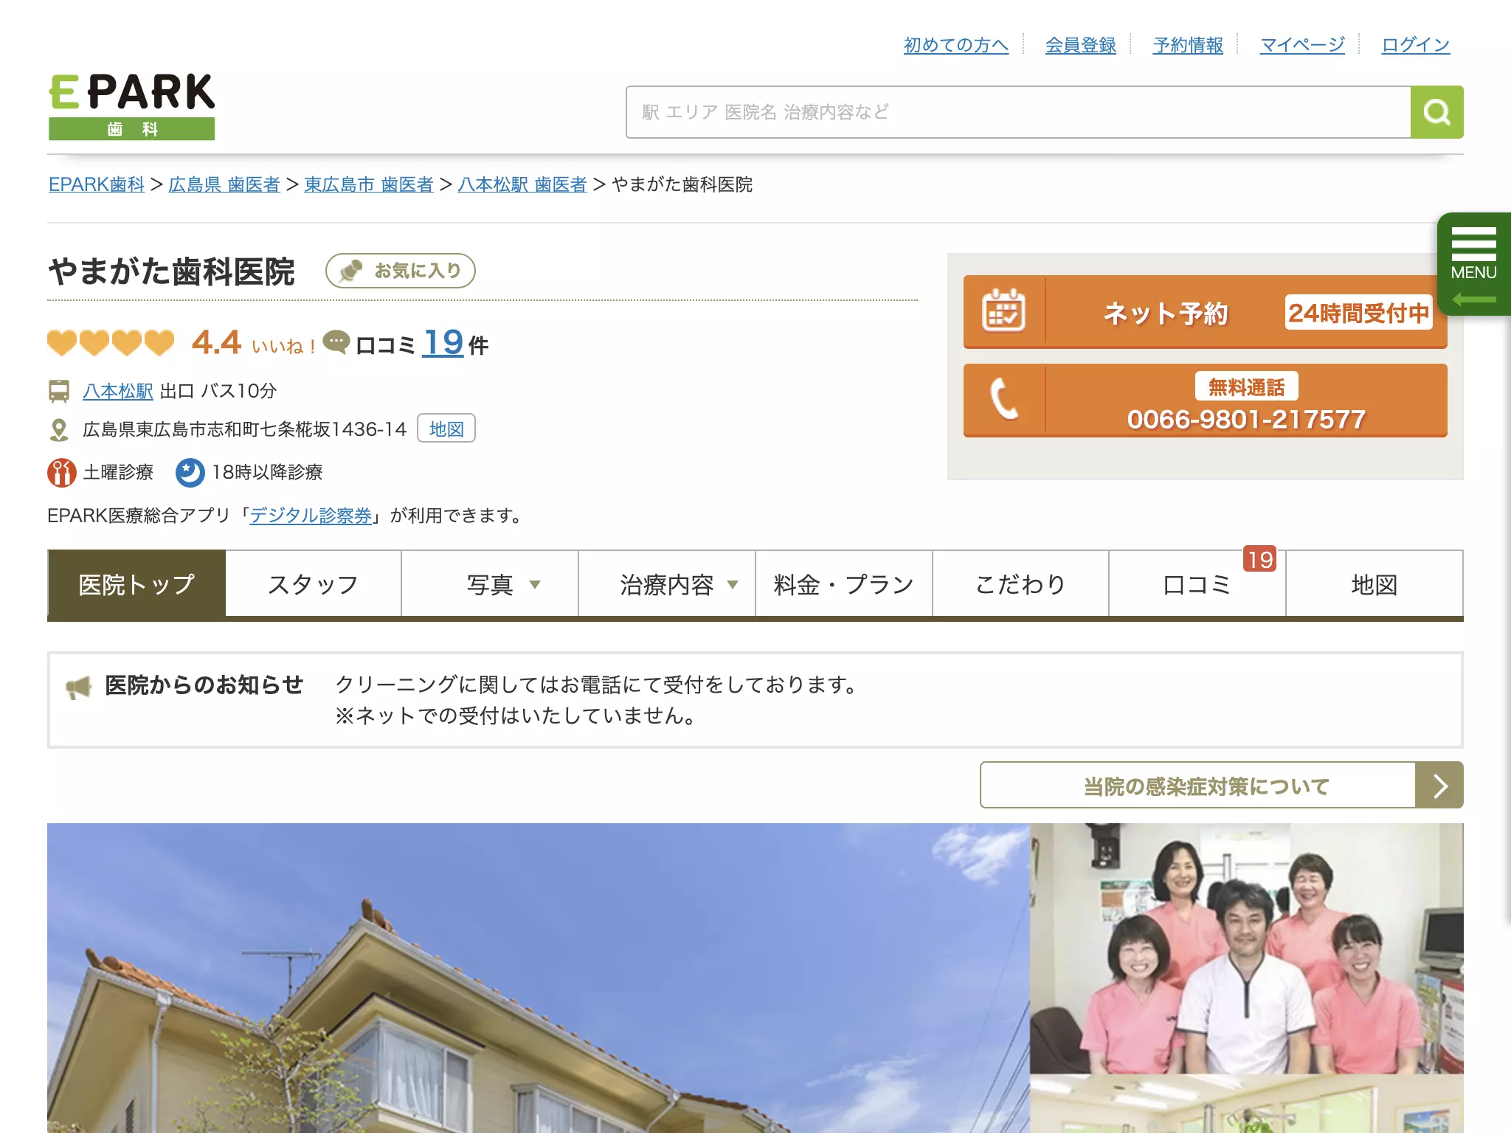Click the map pin address icon
Viewport: 1511px width, 1133px height.
pos(59,429)
